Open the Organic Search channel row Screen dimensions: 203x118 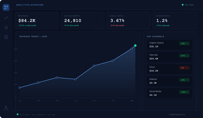pyautogui.click(x=169, y=45)
